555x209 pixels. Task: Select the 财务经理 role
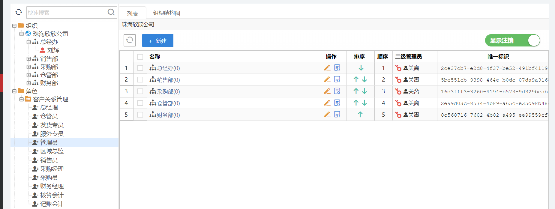tap(52, 186)
